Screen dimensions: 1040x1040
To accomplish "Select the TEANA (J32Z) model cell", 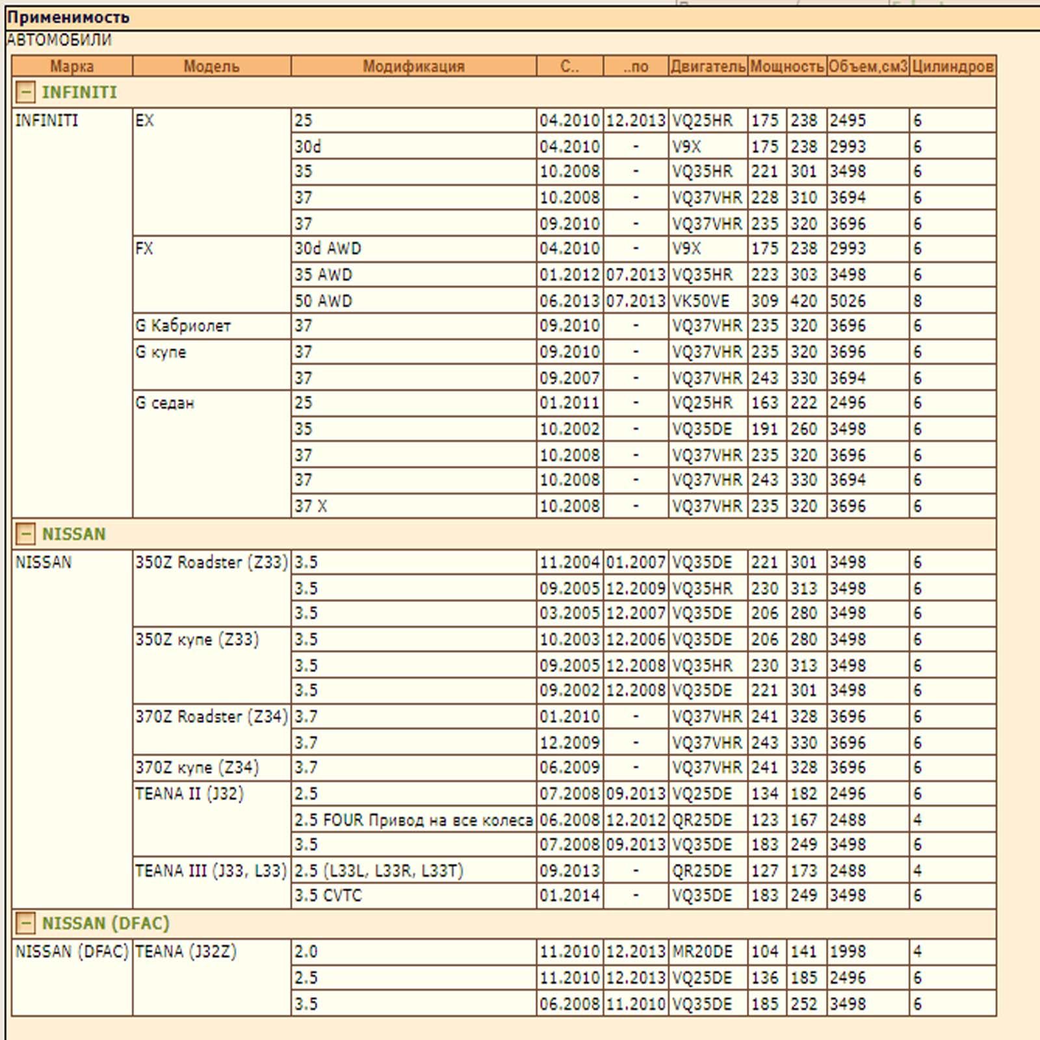I will pos(212,978).
